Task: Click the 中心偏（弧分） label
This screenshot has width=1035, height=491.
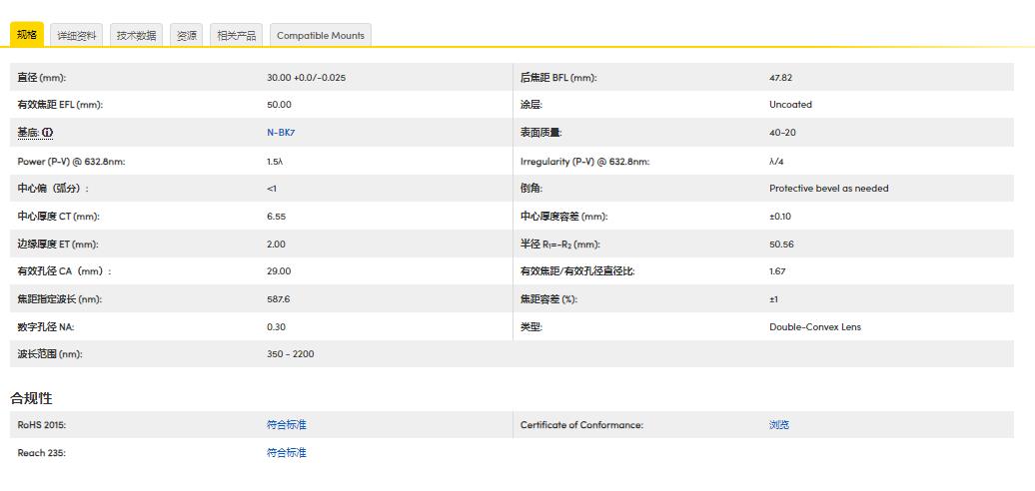Action: coord(53,189)
